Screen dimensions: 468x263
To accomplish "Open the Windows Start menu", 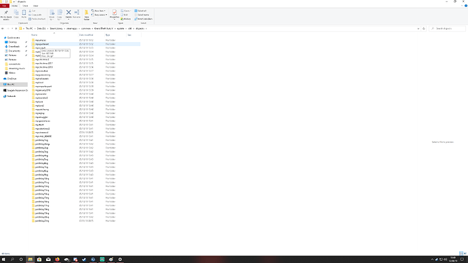I will click(x=3, y=260).
